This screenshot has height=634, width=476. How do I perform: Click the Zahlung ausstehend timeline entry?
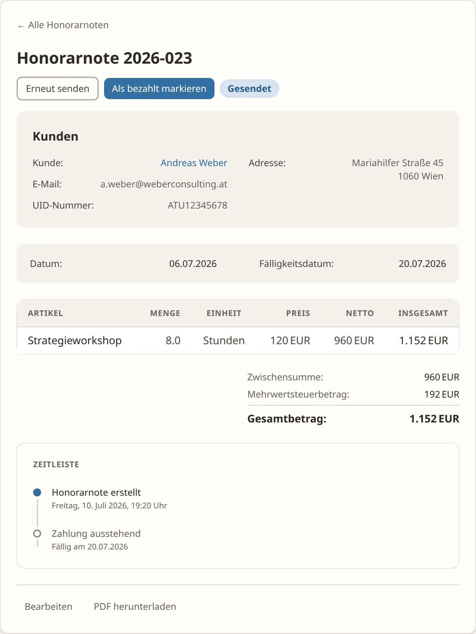click(x=96, y=534)
